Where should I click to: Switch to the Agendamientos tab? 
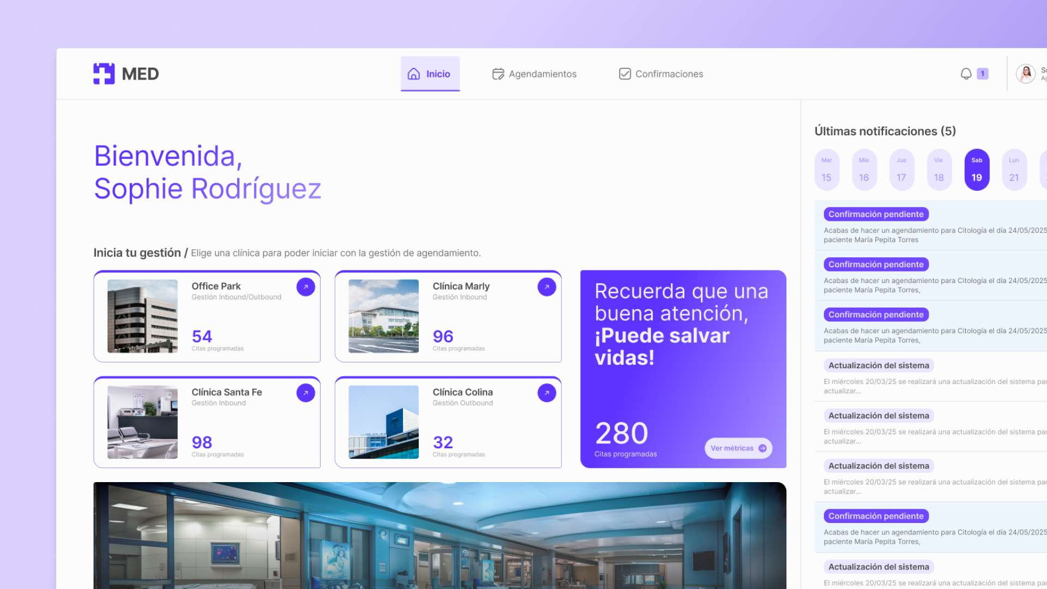[543, 74]
